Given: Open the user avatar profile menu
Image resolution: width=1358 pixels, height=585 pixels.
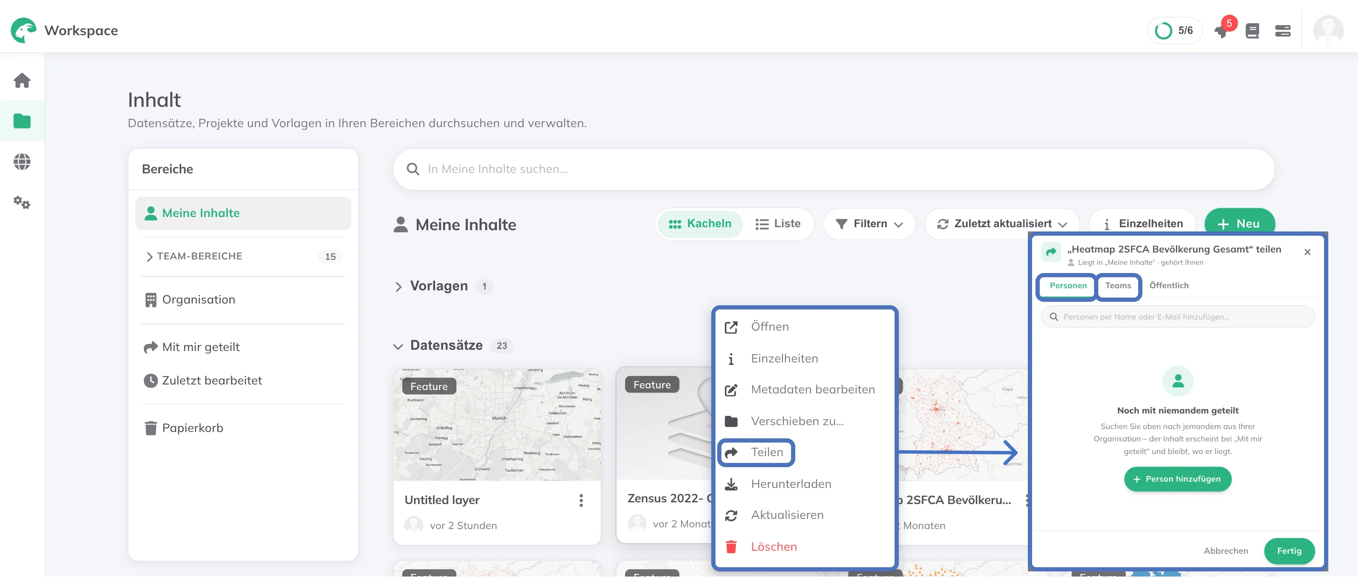Looking at the screenshot, I should [x=1328, y=31].
